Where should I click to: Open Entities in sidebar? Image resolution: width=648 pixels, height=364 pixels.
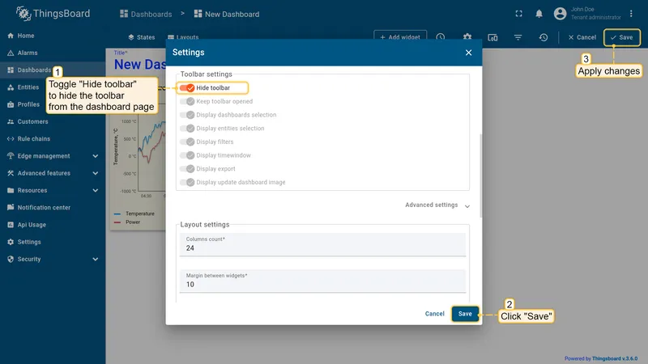coord(53,87)
